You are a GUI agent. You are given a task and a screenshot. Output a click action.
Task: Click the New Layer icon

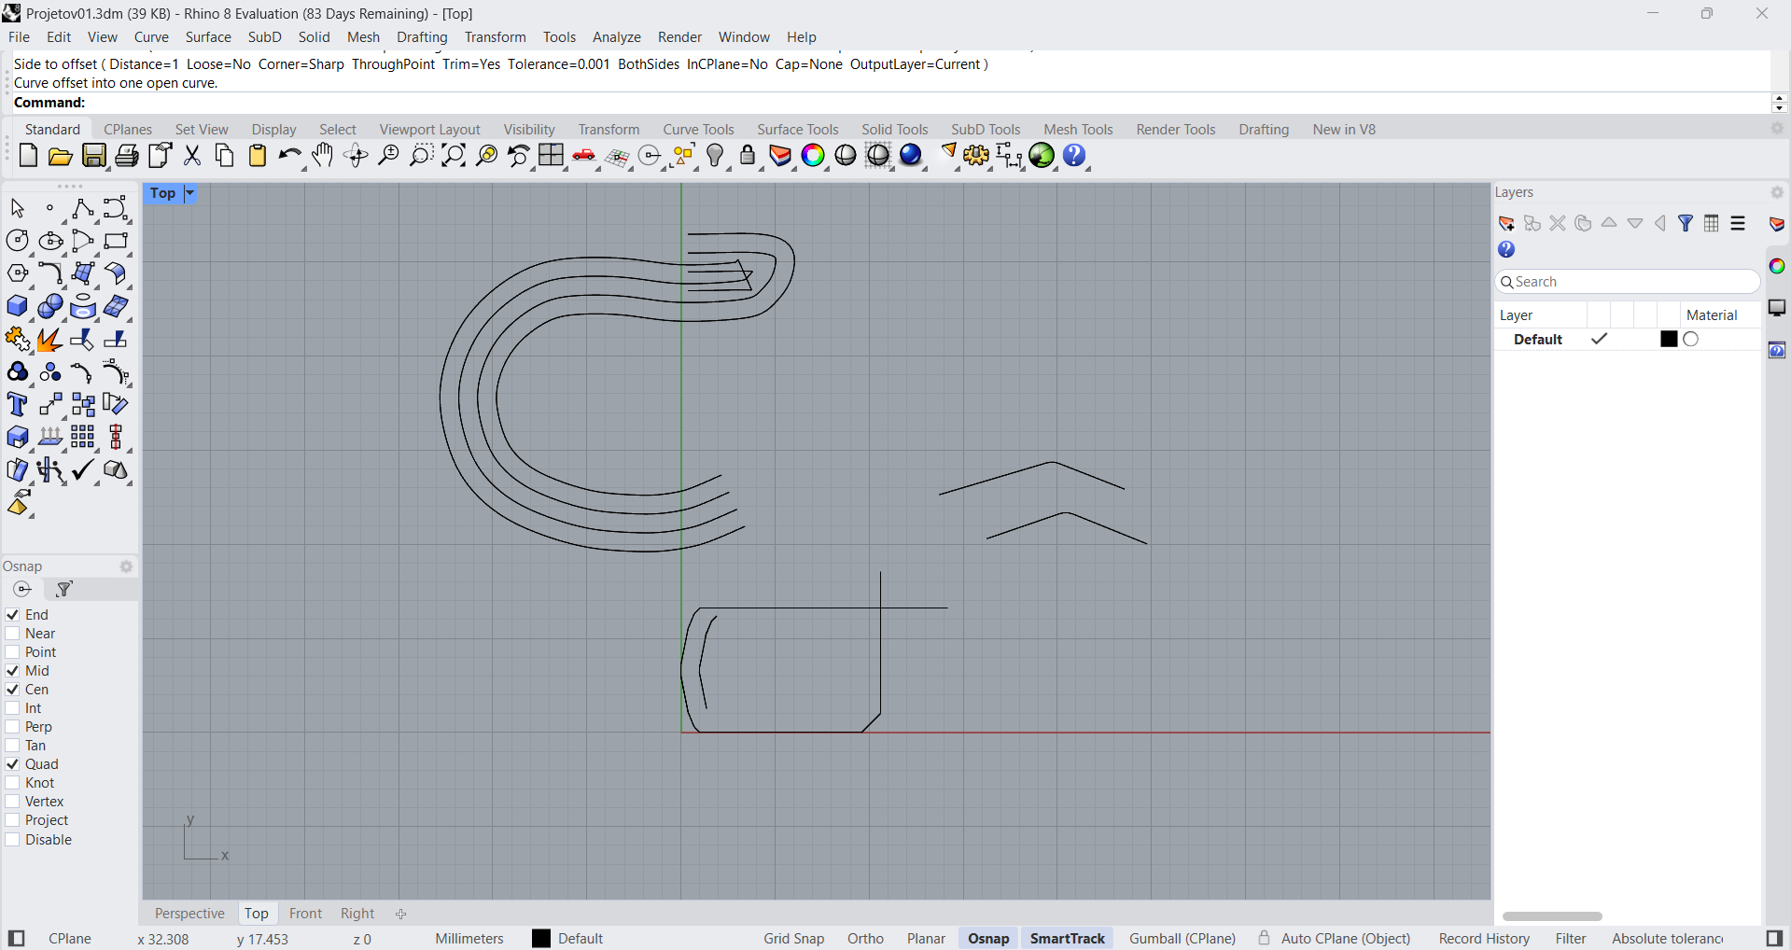tap(1506, 224)
